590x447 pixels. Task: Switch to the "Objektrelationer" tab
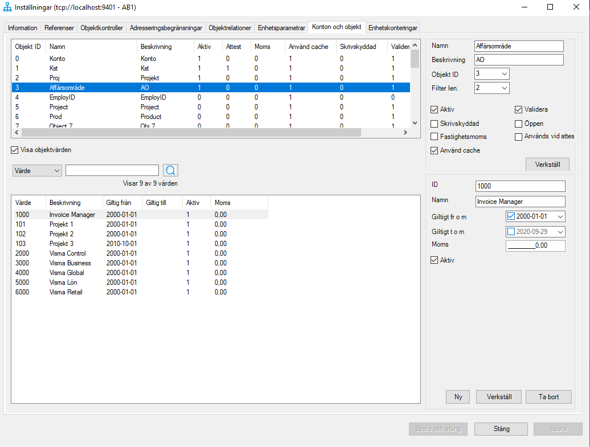(230, 27)
